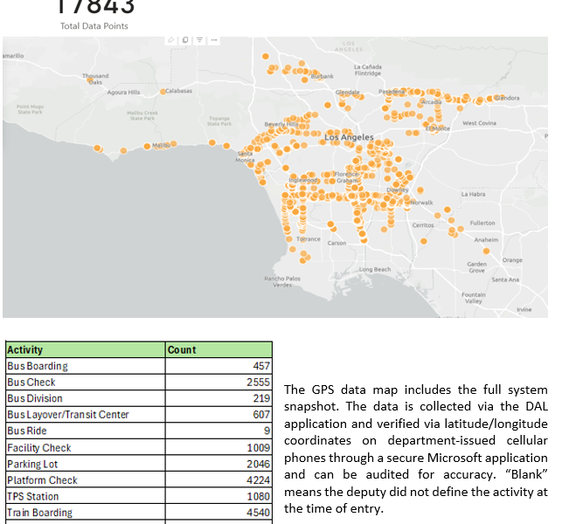This screenshot has width=562, height=524.
Task: Click the Count column header
Action: [x=182, y=349]
